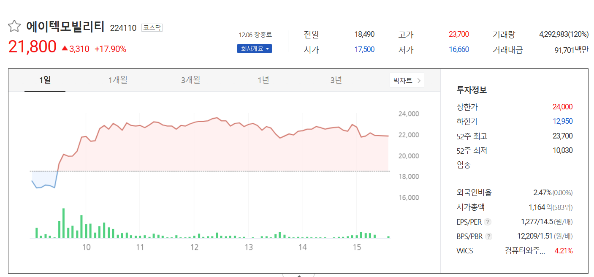The width and height of the screenshot is (594, 277).
Task: Click the 코스닥 market badge
Action: click(152, 27)
